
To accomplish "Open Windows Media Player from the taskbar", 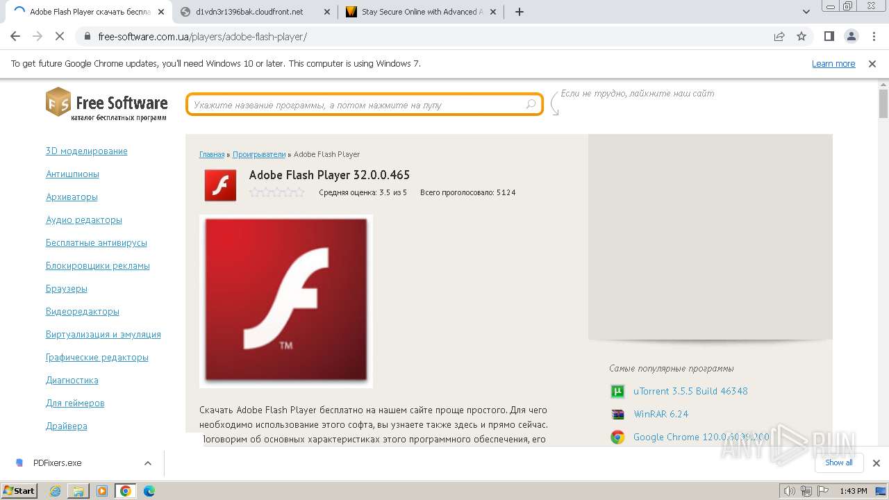I will pyautogui.click(x=102, y=491).
